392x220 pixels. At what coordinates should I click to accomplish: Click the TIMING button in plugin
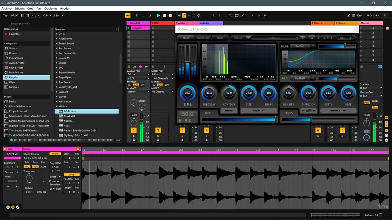229,111
